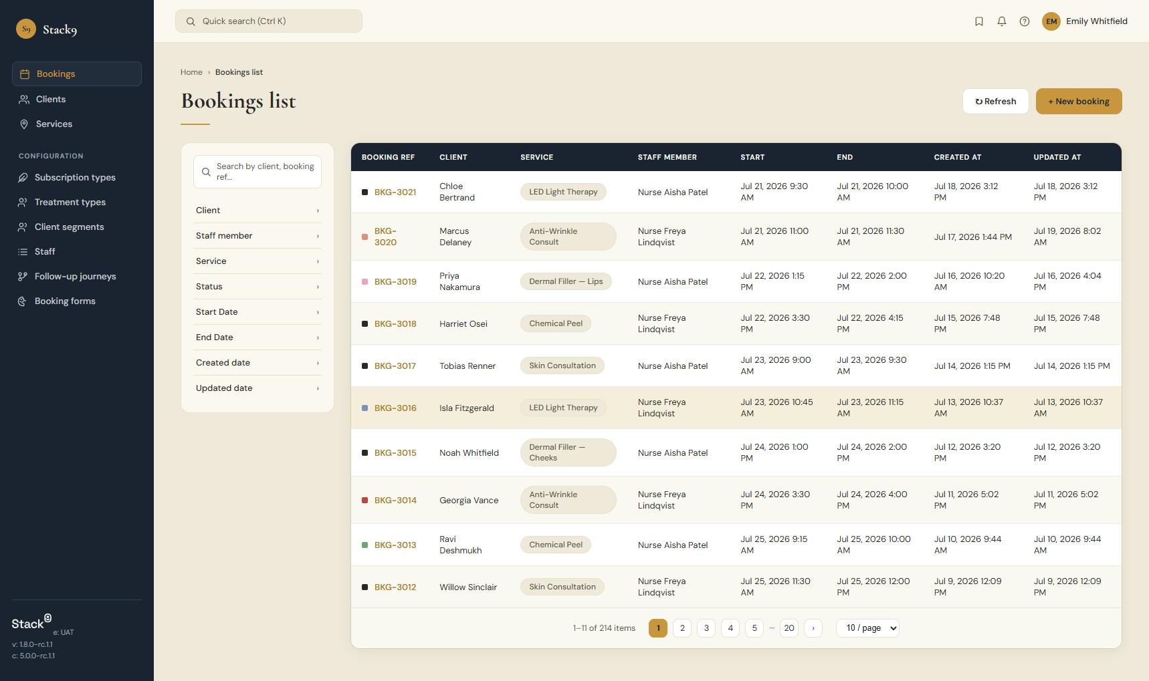
Task: Click the quick search magnifier icon
Action: click(x=191, y=21)
